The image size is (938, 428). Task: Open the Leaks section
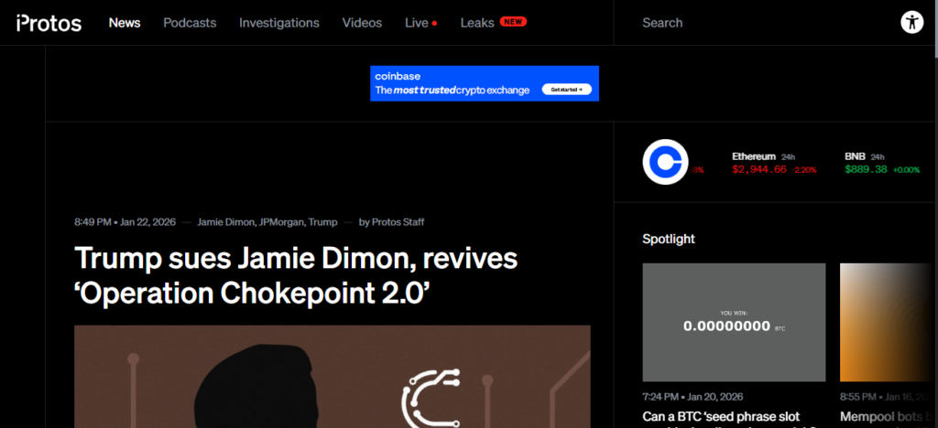click(476, 23)
